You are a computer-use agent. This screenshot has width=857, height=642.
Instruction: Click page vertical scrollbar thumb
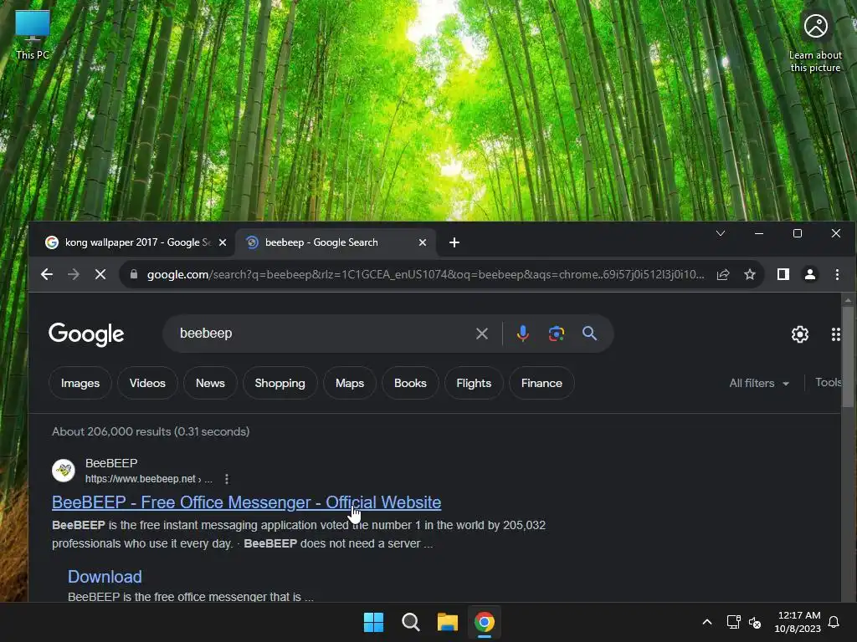(848, 356)
